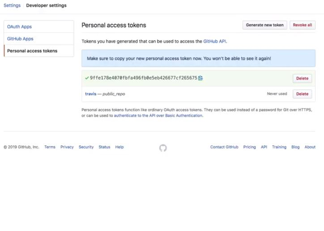
Task: Go back to Settings breadcrumb
Action: point(12,5)
